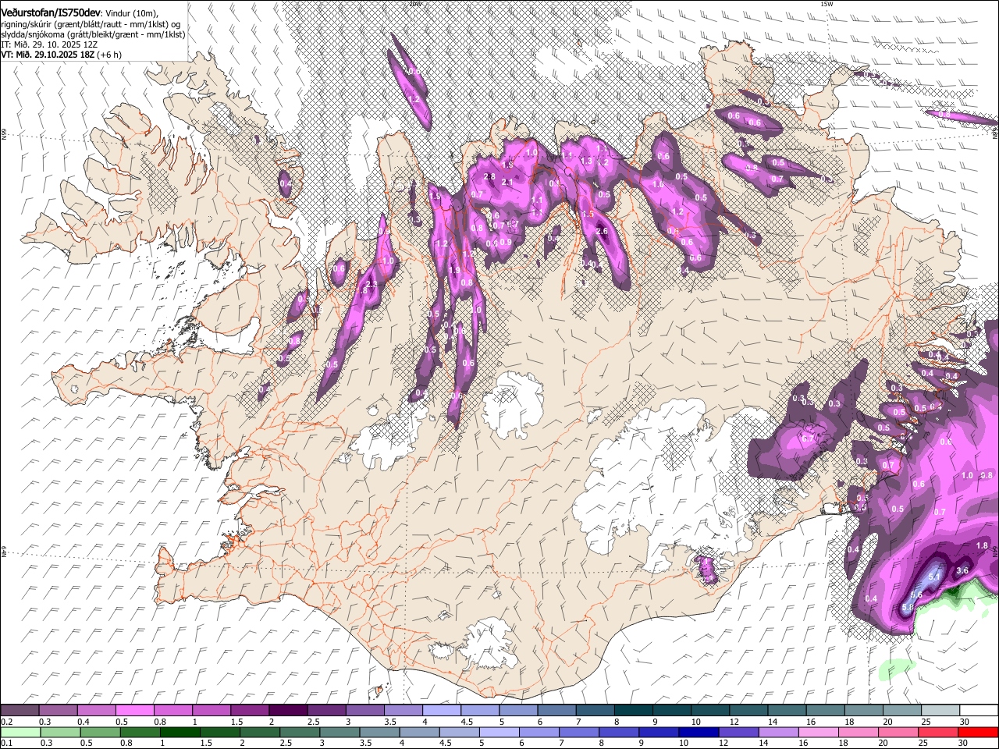Select top-scale swatch for 10–12 mm
The height and width of the screenshot is (749, 999).
pos(710,711)
